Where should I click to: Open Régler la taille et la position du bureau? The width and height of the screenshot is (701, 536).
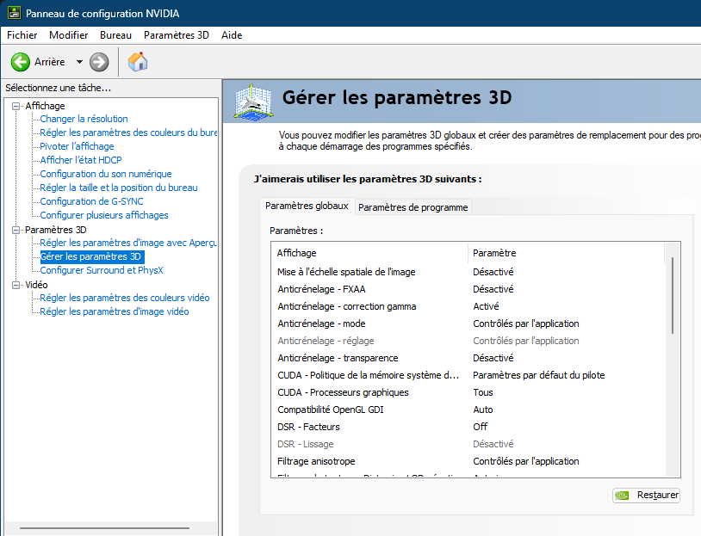(119, 188)
